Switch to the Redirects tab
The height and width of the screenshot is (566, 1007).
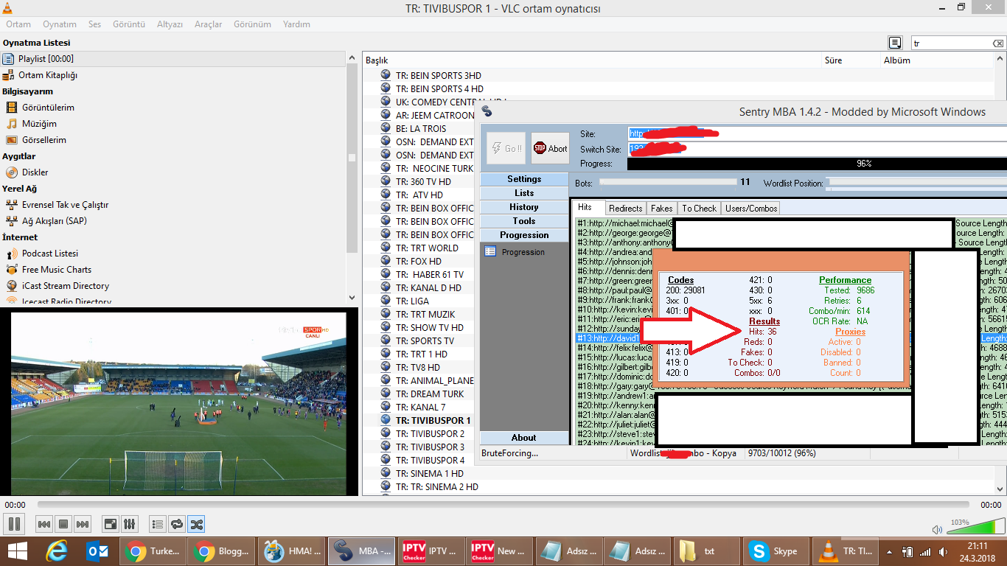625,208
